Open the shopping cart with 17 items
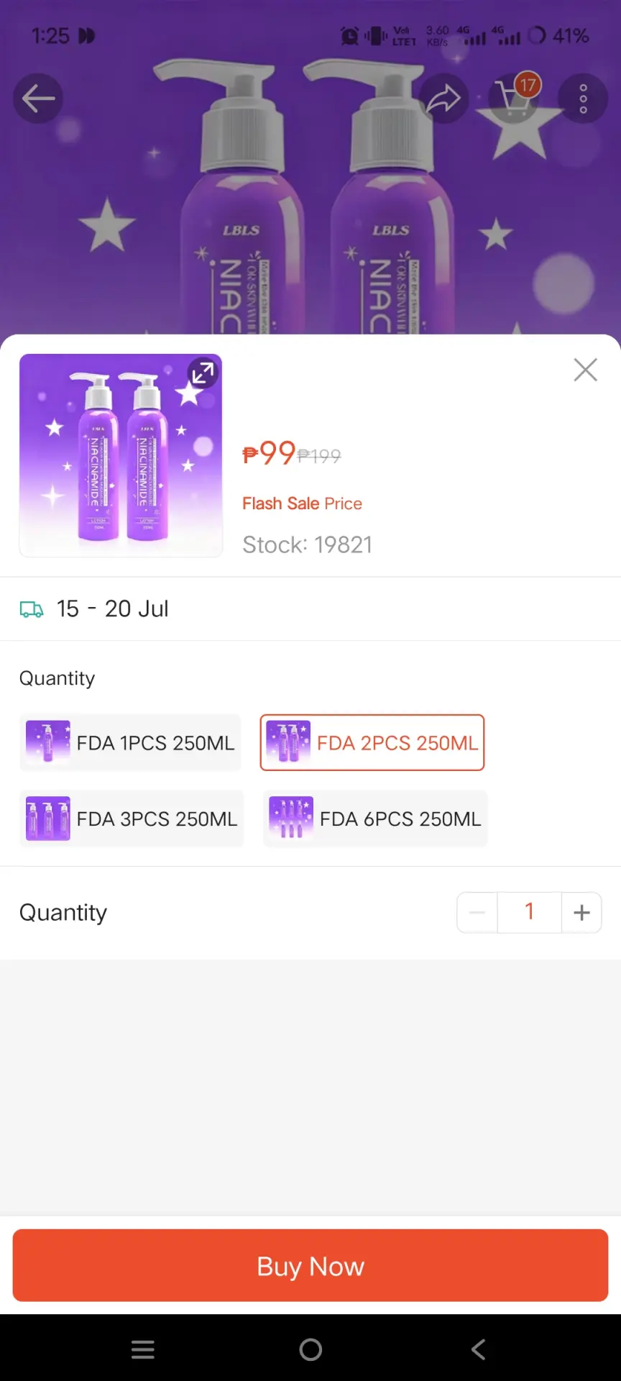This screenshot has height=1381, width=621. (x=515, y=97)
